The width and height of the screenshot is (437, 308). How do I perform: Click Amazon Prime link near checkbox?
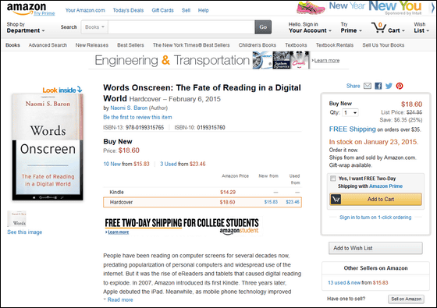point(385,186)
